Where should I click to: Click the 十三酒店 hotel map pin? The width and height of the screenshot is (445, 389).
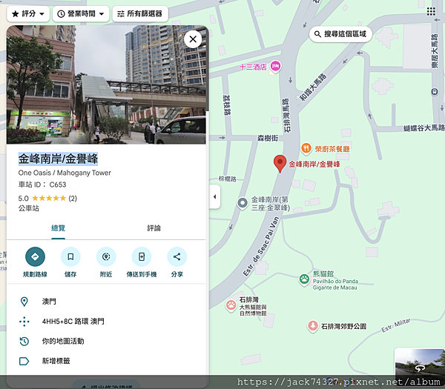point(275,67)
